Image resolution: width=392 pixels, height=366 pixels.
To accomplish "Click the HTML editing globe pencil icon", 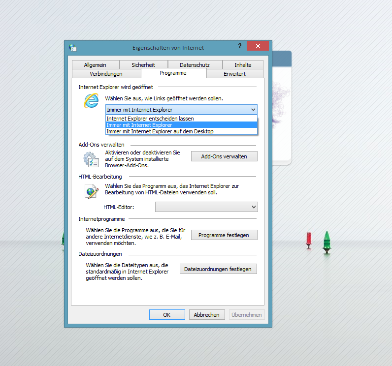I will 92,191.
